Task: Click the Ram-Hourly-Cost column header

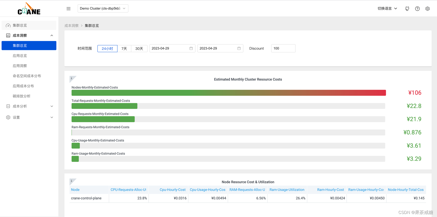Action: [x=327, y=190]
